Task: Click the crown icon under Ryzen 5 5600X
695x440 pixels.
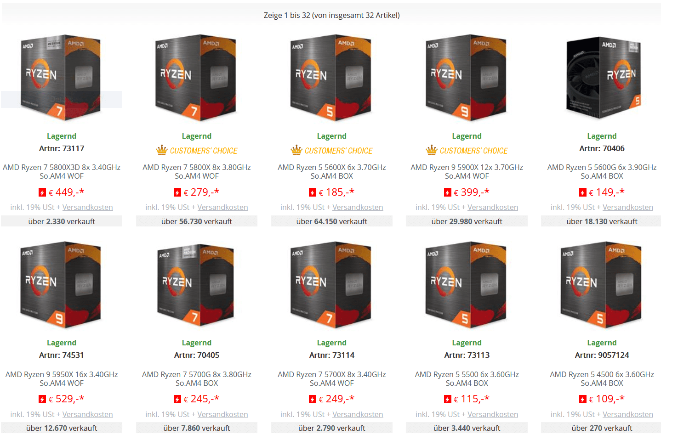Action: click(x=296, y=150)
